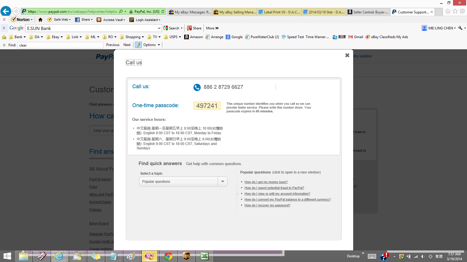Open the UPS app in the taskbar
The width and height of the screenshot is (467, 262).
[x=186, y=256]
